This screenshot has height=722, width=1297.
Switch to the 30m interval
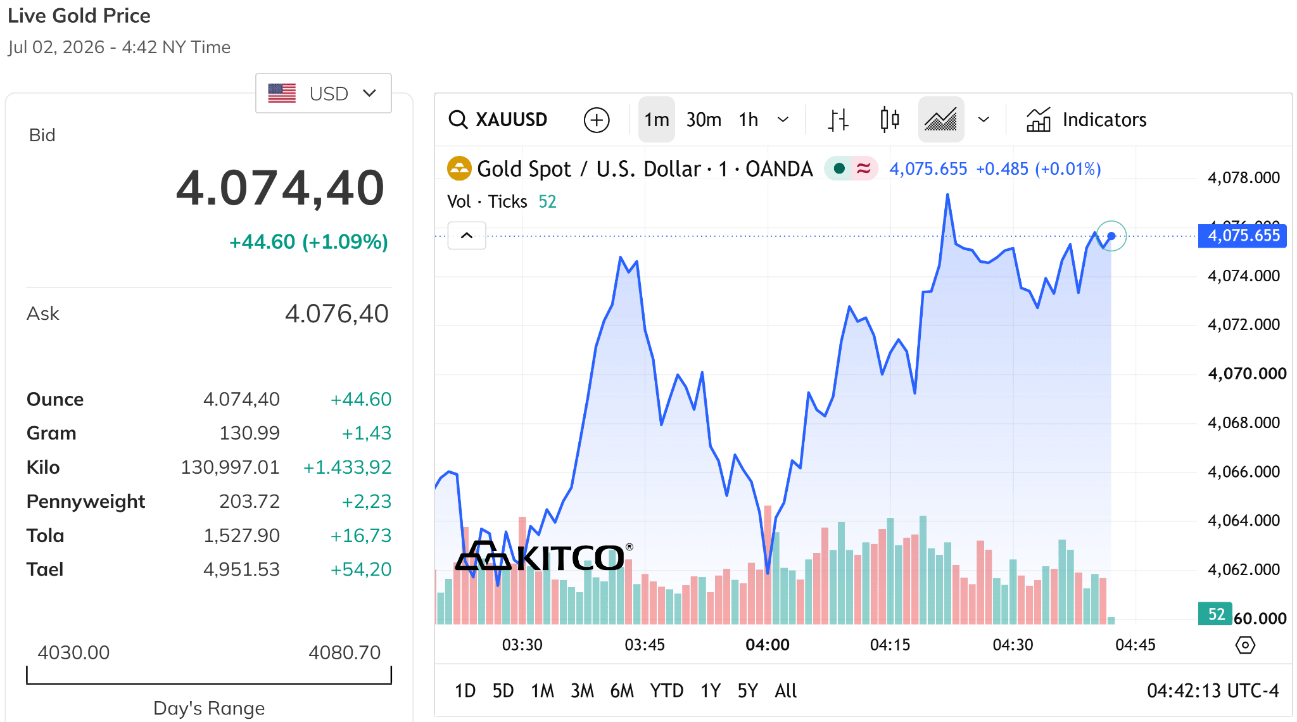click(x=704, y=119)
